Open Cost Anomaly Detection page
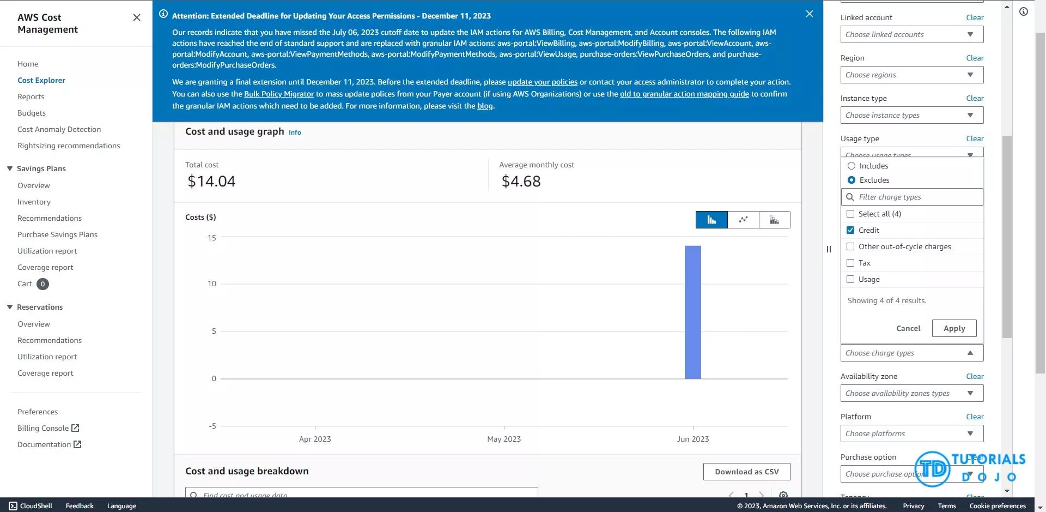This screenshot has height=512, width=1046. (x=59, y=129)
